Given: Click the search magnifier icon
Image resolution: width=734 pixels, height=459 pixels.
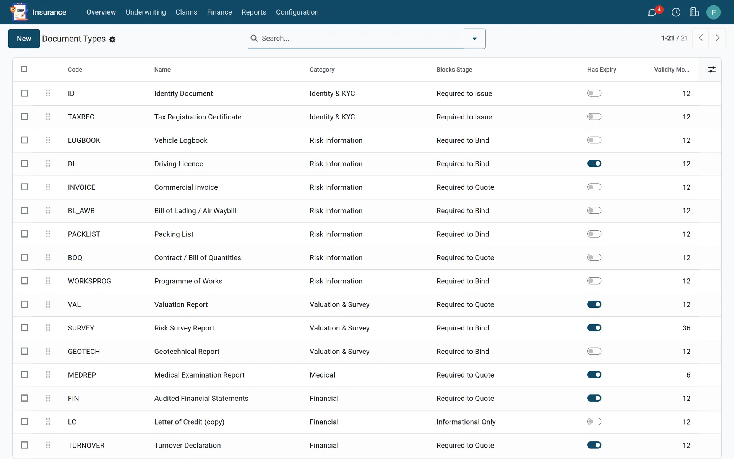Looking at the screenshot, I should pos(254,38).
